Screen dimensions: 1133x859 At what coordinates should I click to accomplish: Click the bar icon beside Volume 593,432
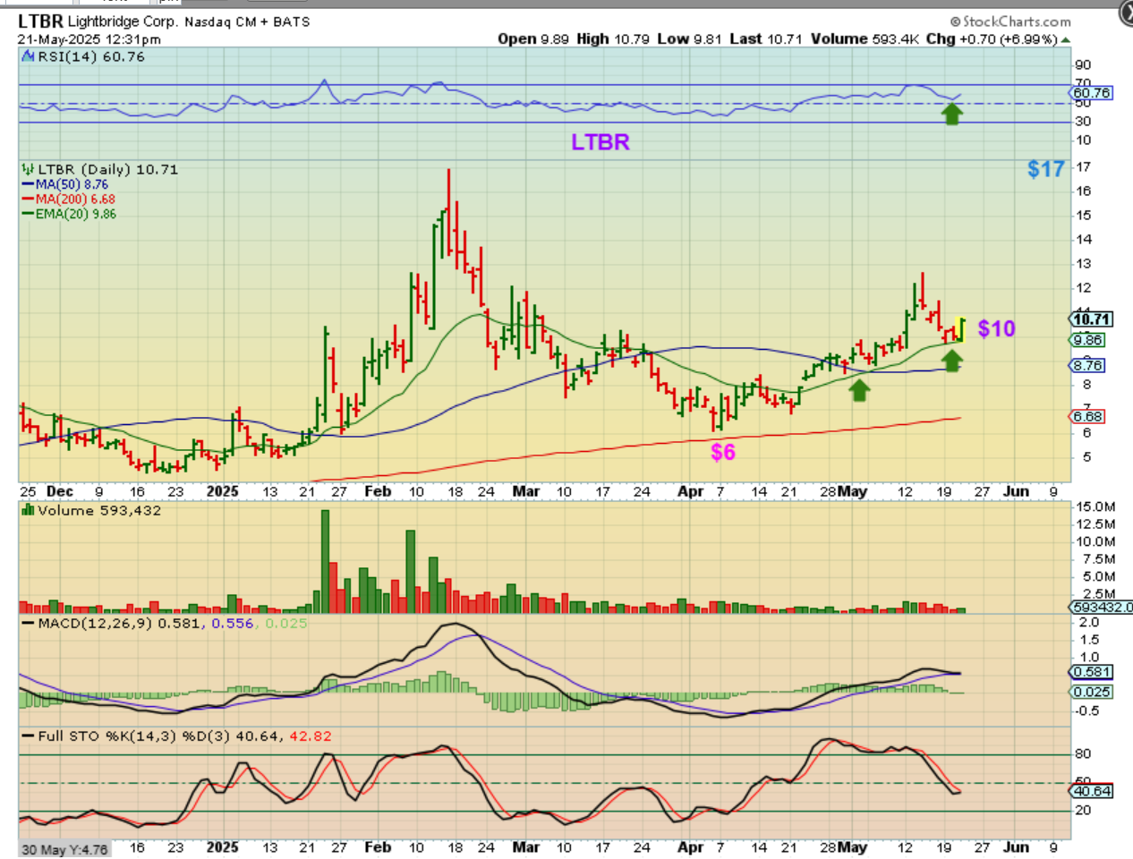tap(29, 510)
